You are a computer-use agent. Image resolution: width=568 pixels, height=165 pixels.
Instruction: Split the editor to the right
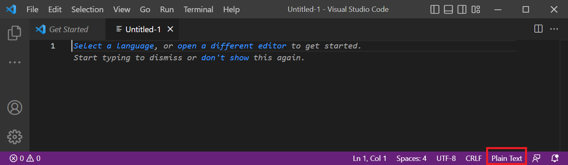coord(539,29)
